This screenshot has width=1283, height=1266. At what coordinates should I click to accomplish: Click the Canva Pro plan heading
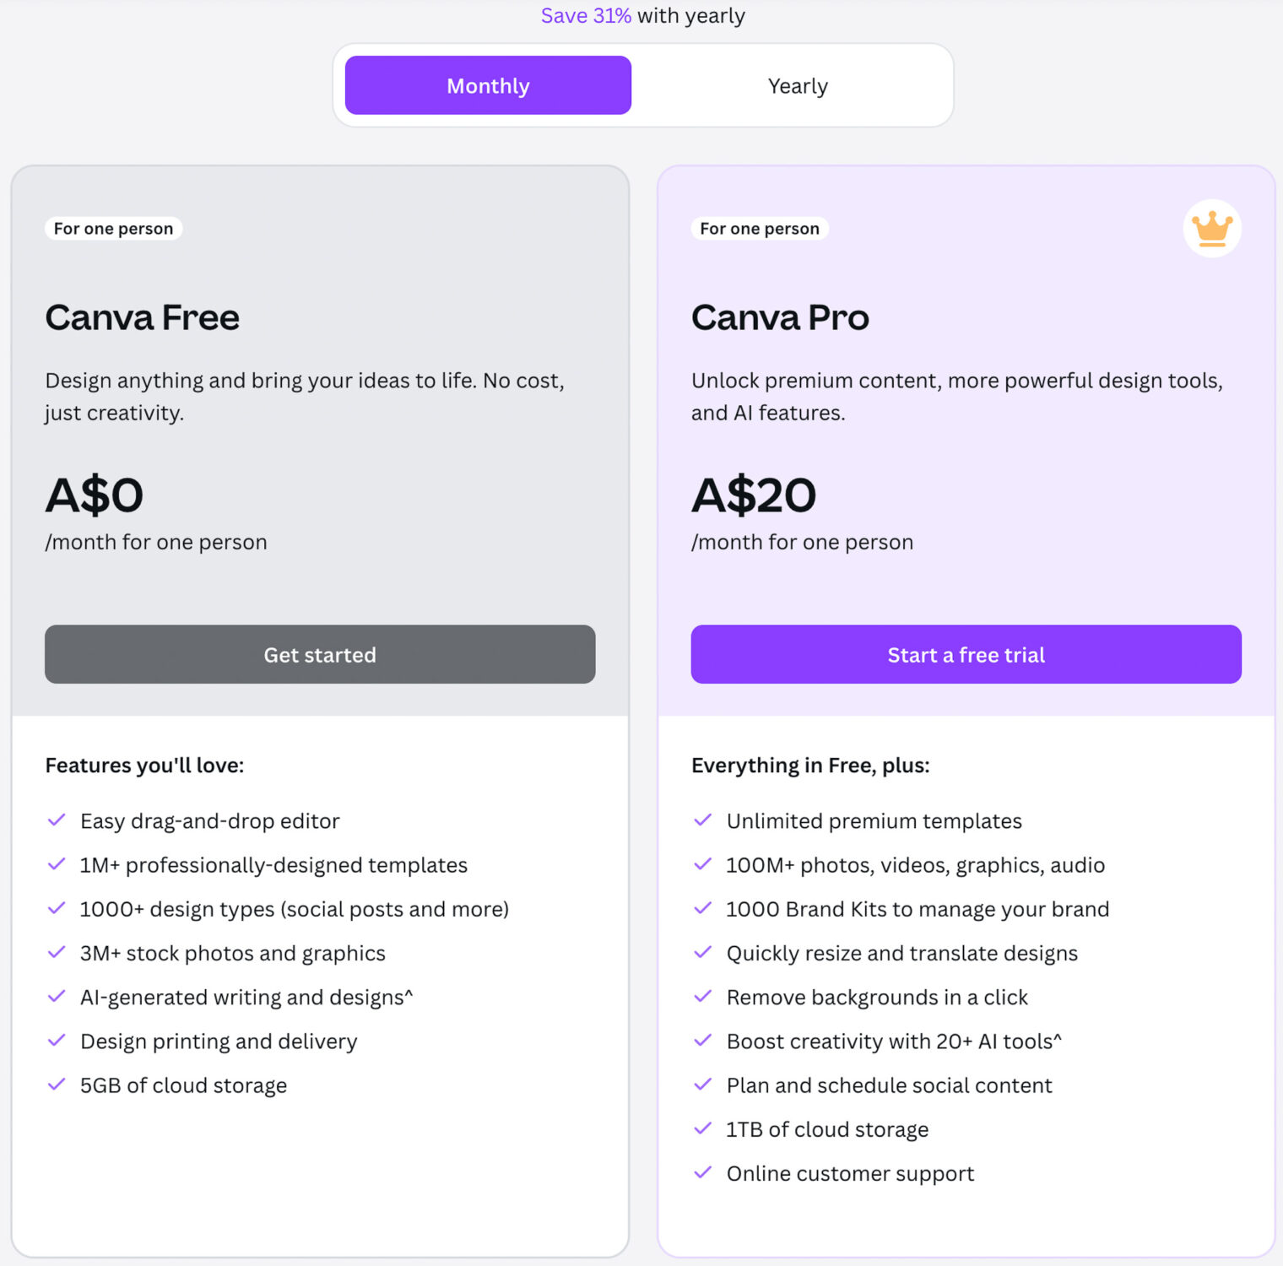780,318
